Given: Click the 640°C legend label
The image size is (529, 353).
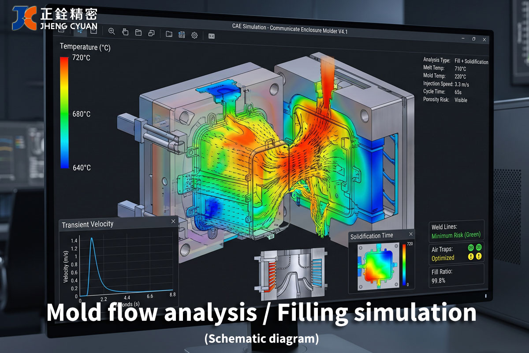Looking at the screenshot, I should tap(82, 167).
